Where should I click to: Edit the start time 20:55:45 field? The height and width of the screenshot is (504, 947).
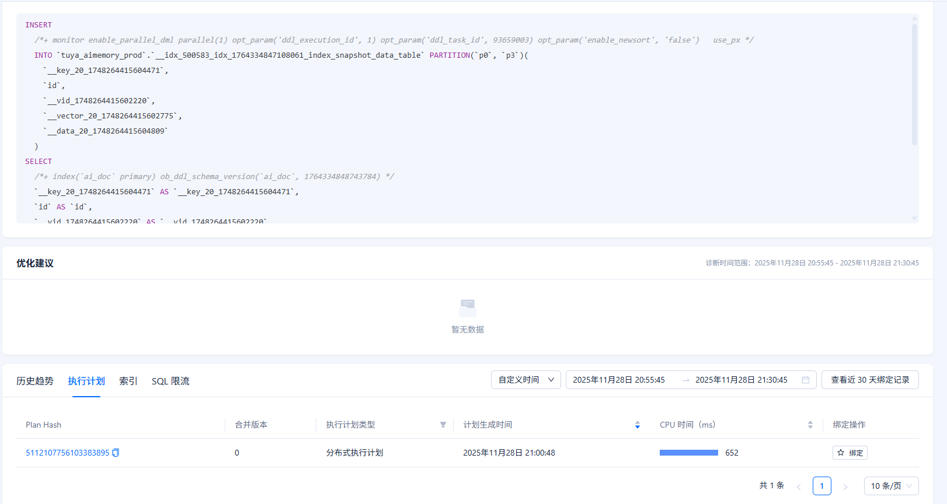(619, 380)
